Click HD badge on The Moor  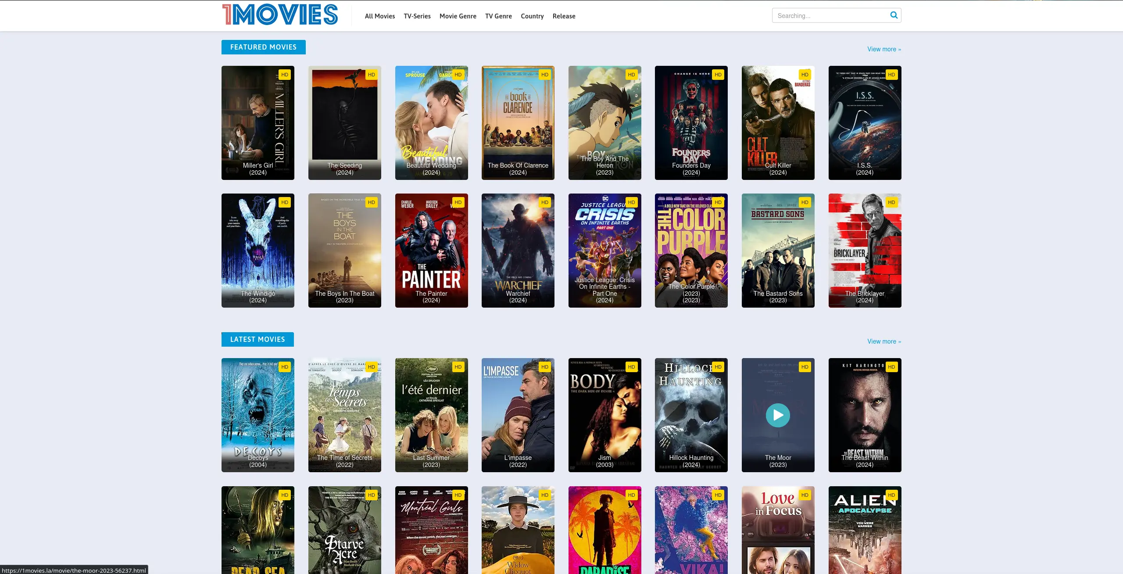pos(805,367)
